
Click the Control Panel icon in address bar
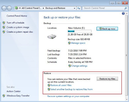17,8
